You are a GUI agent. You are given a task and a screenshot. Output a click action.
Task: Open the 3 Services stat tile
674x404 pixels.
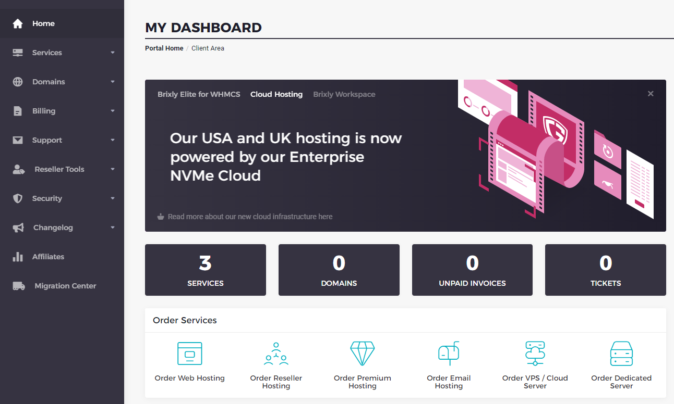tap(206, 270)
